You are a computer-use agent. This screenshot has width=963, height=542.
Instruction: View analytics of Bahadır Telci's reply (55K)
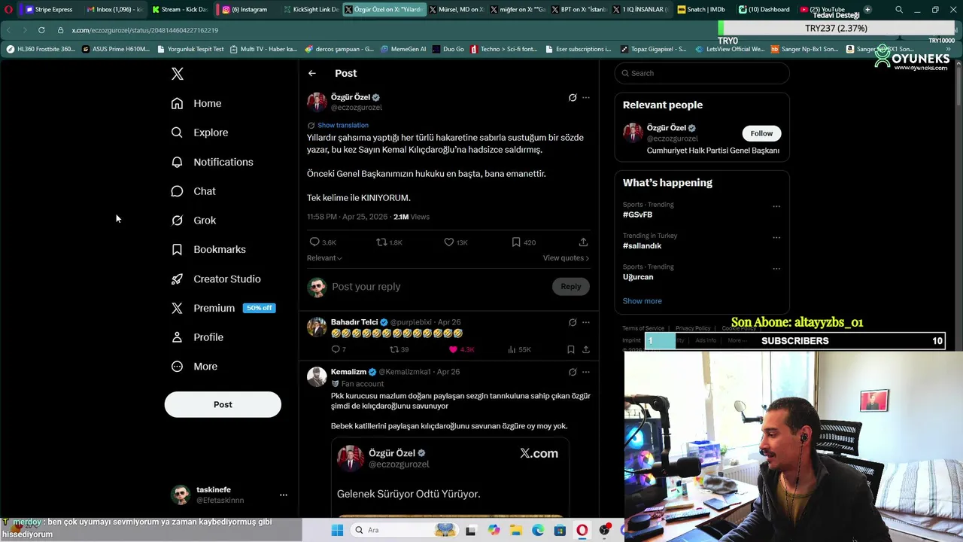coord(519,349)
